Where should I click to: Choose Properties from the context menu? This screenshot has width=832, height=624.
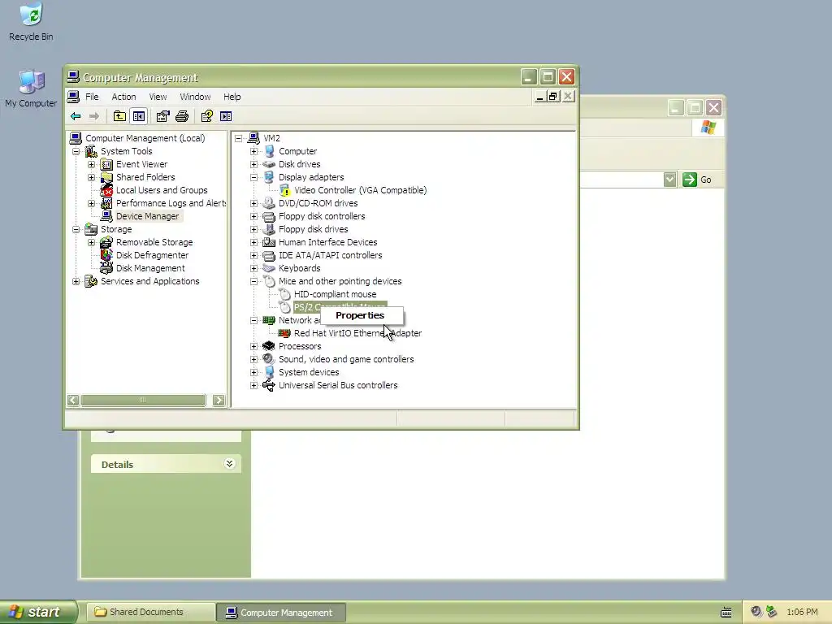click(x=362, y=315)
